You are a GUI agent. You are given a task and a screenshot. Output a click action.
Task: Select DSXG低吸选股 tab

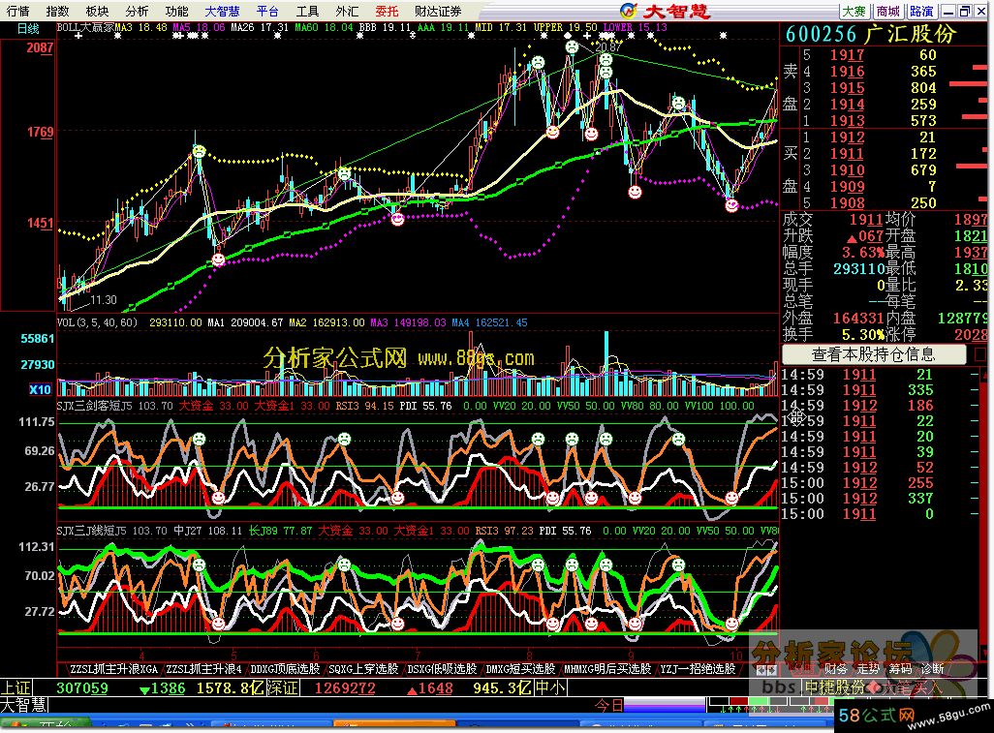[x=442, y=669]
